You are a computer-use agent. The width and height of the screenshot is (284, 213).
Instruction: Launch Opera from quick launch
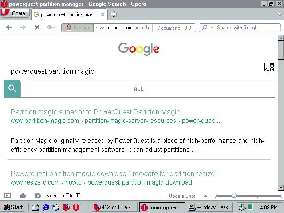(76, 207)
